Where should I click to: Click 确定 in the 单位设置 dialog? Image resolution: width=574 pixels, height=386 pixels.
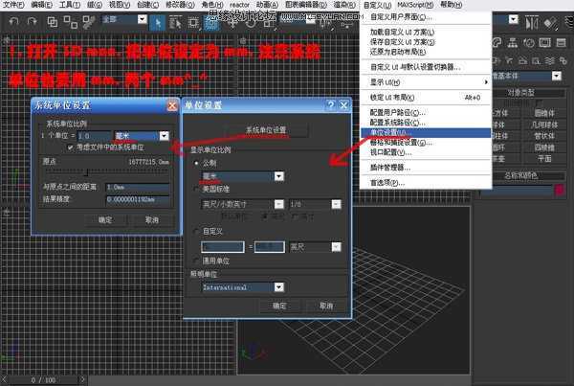click(x=279, y=306)
